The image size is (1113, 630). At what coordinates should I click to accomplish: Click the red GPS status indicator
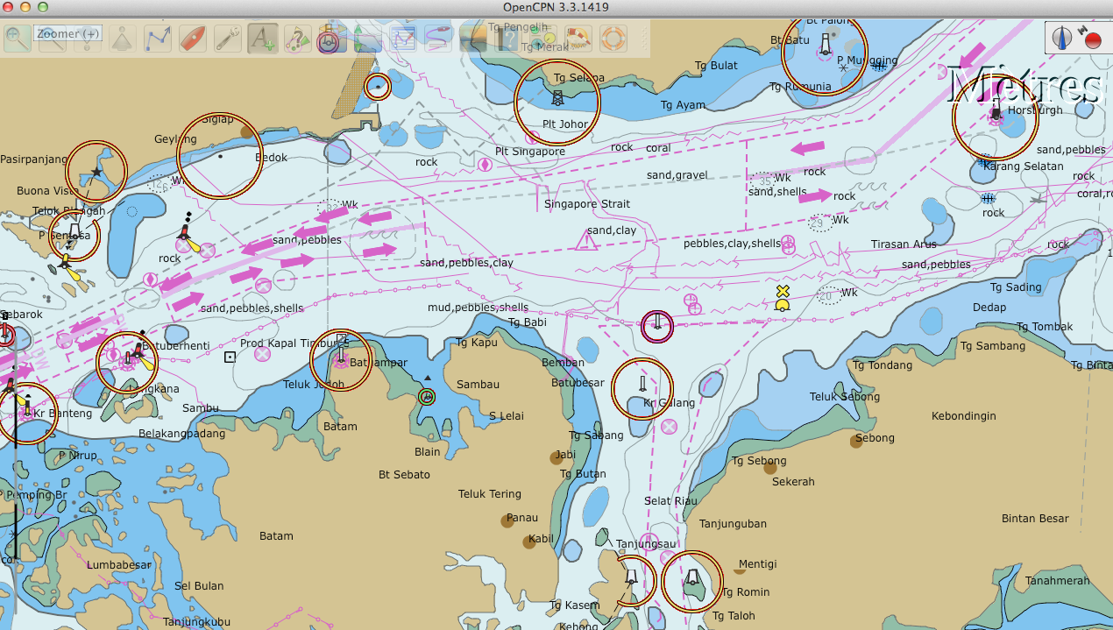click(x=1093, y=39)
